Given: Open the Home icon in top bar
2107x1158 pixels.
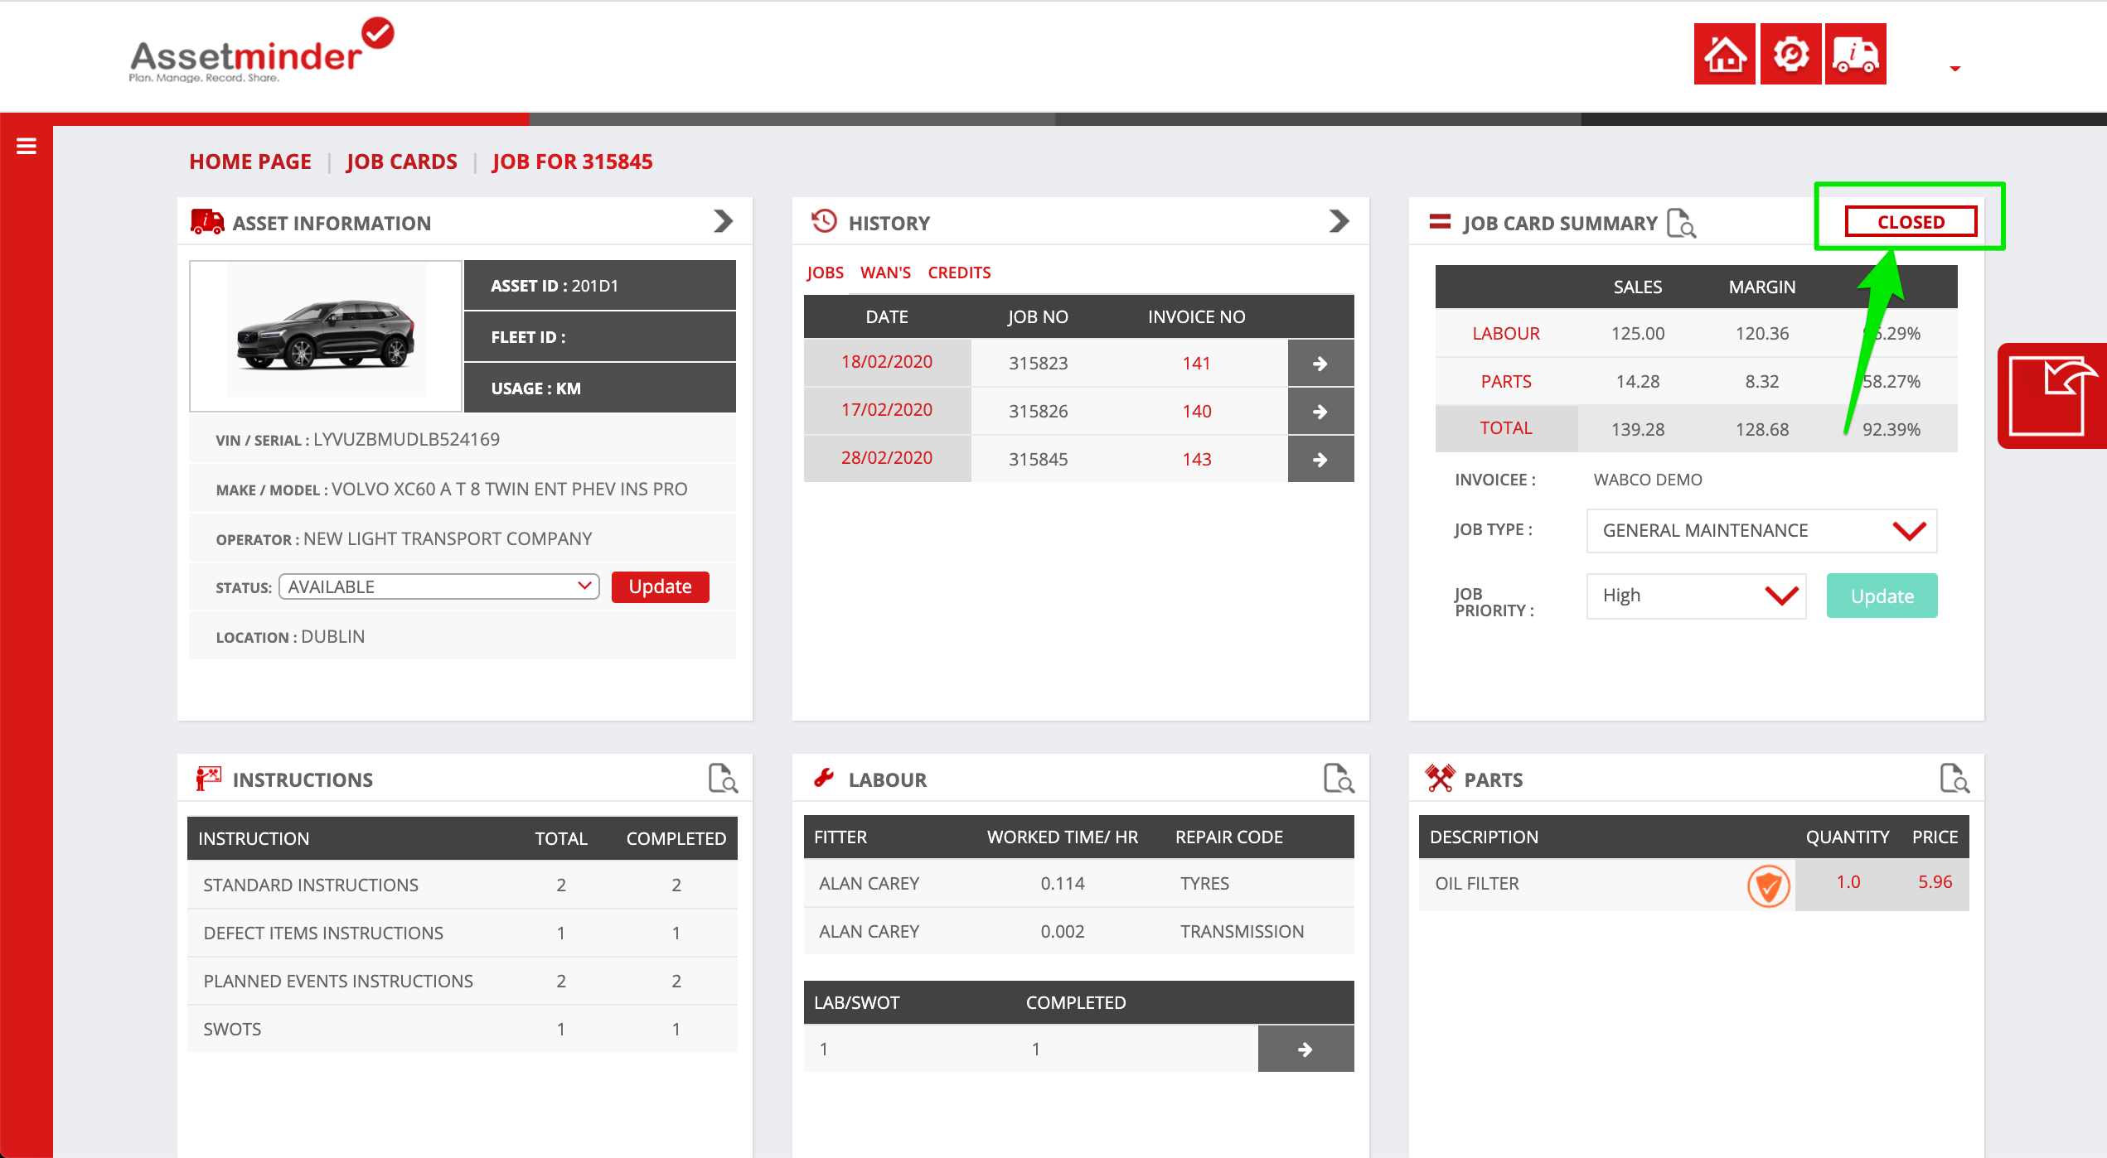Looking at the screenshot, I should pyautogui.click(x=1724, y=54).
